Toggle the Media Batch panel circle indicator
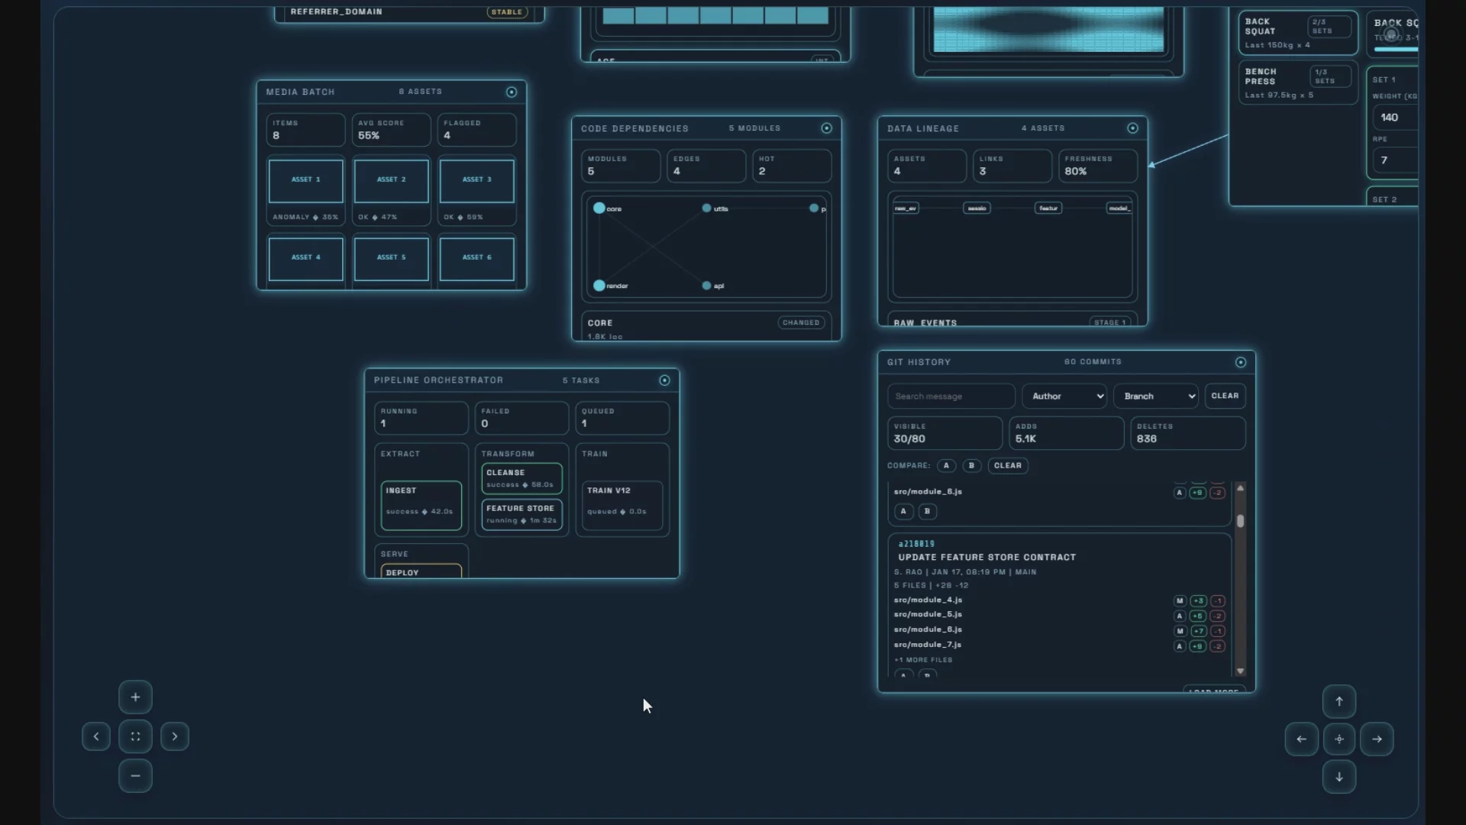1466x825 pixels. click(x=512, y=92)
